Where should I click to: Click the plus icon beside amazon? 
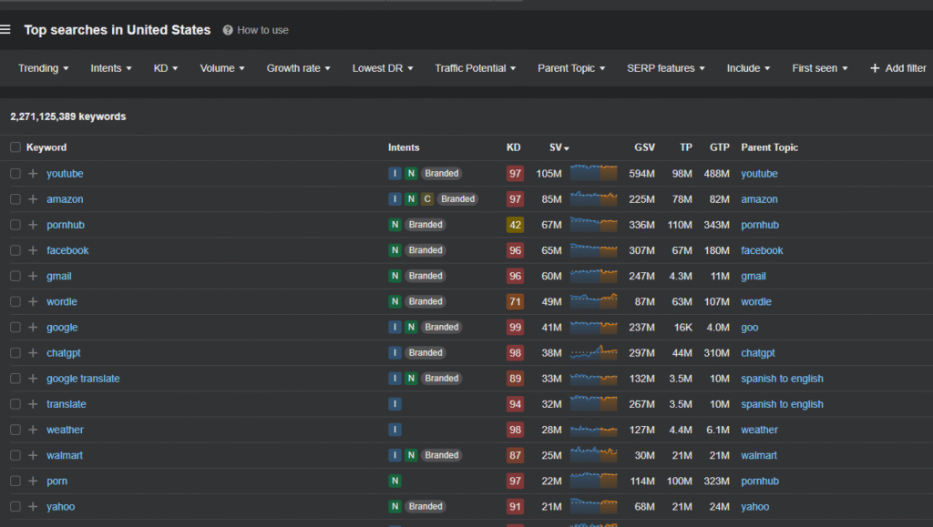(34, 199)
